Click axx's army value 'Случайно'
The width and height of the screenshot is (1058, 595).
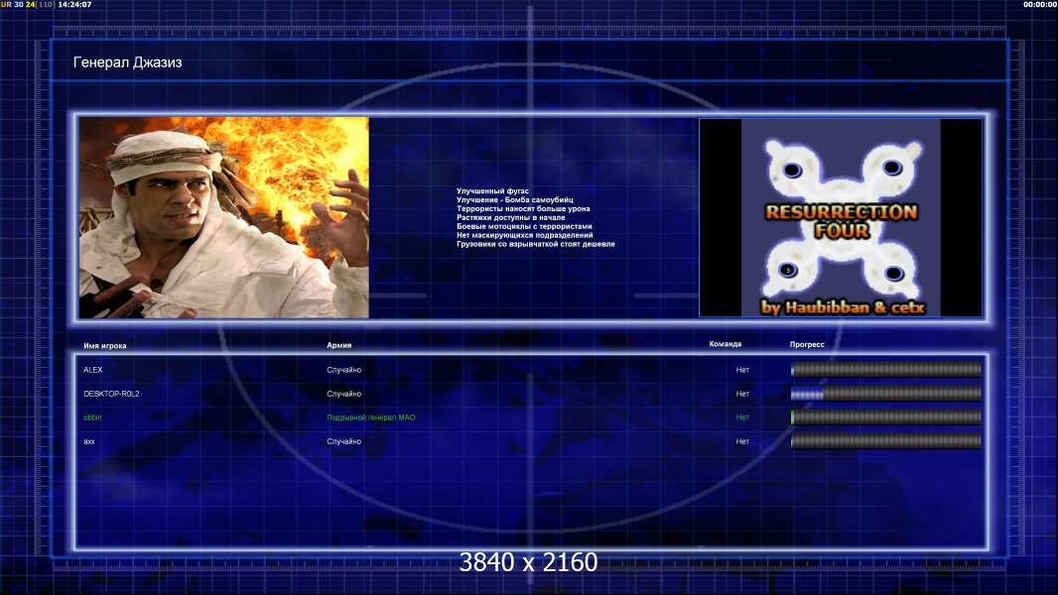[x=344, y=441]
